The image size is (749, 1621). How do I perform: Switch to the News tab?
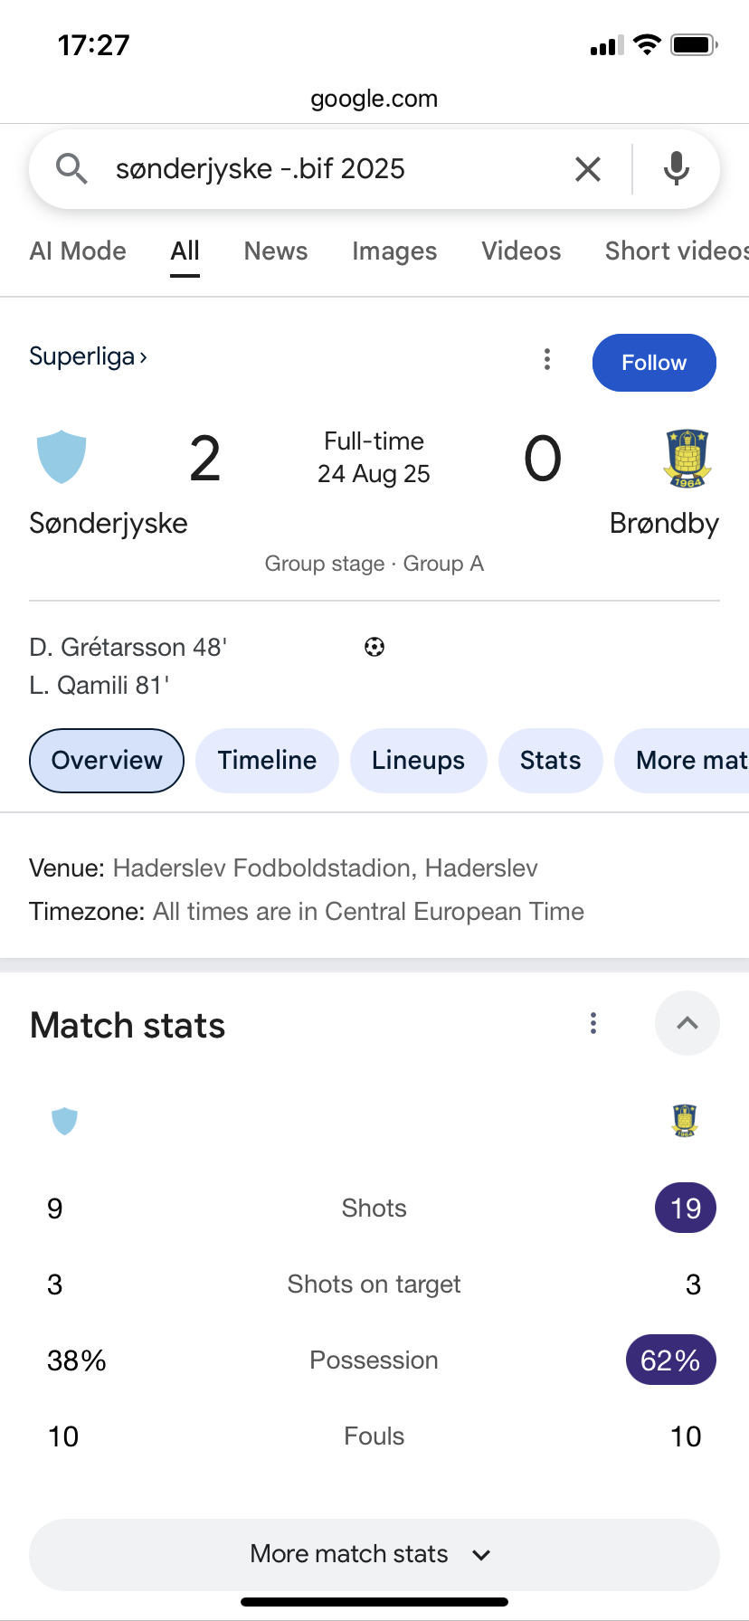[x=276, y=251]
